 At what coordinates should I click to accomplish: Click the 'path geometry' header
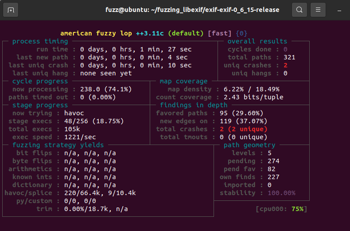click(249, 145)
